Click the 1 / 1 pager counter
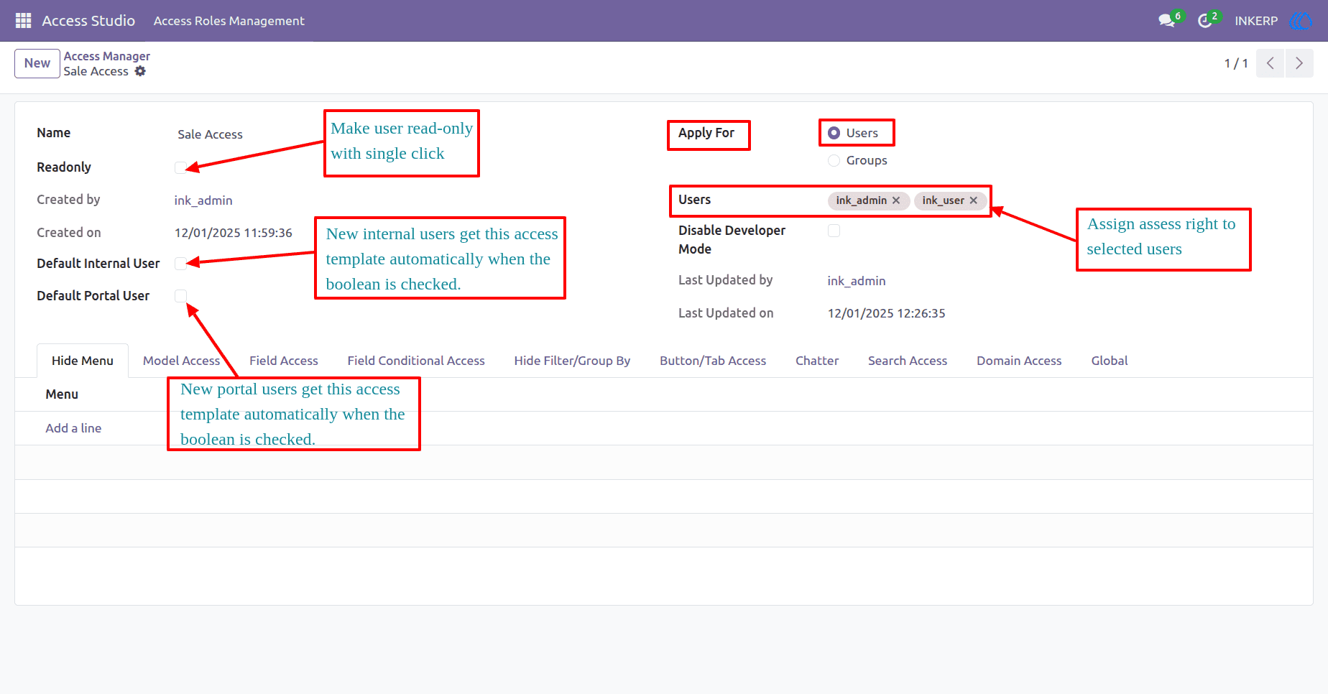The height and width of the screenshot is (694, 1328). coord(1236,63)
